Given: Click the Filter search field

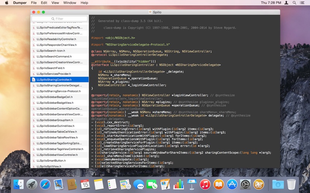Looking at the screenshot, I should 59,19.
